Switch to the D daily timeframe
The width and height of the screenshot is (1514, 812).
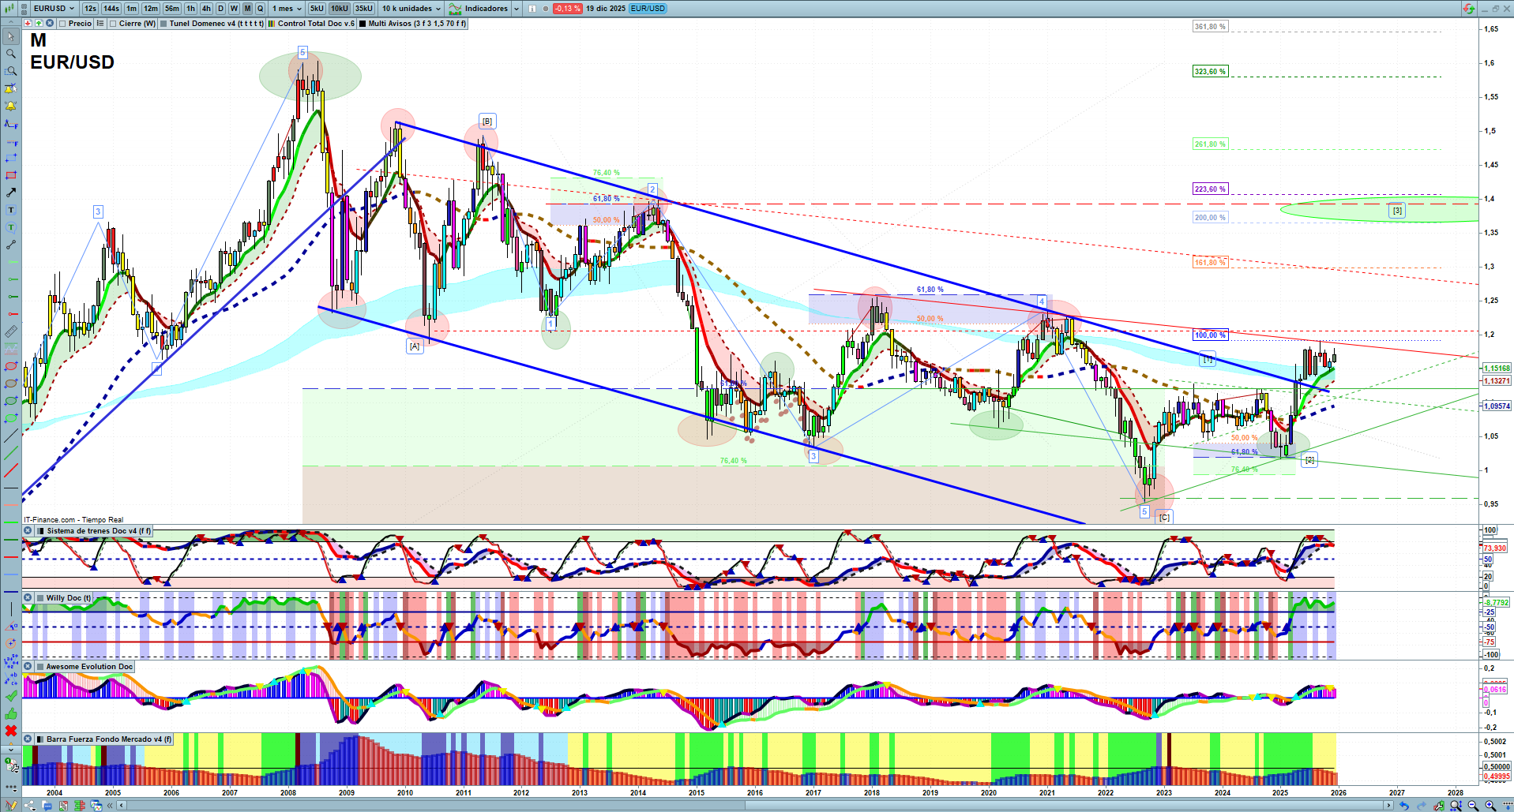(220, 9)
